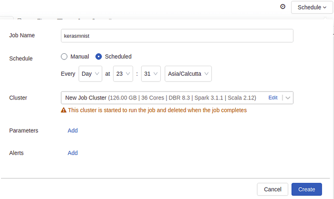Open the minute dropdown showing 31
Image resolution: width=334 pixels, height=199 pixels.
pos(151,74)
